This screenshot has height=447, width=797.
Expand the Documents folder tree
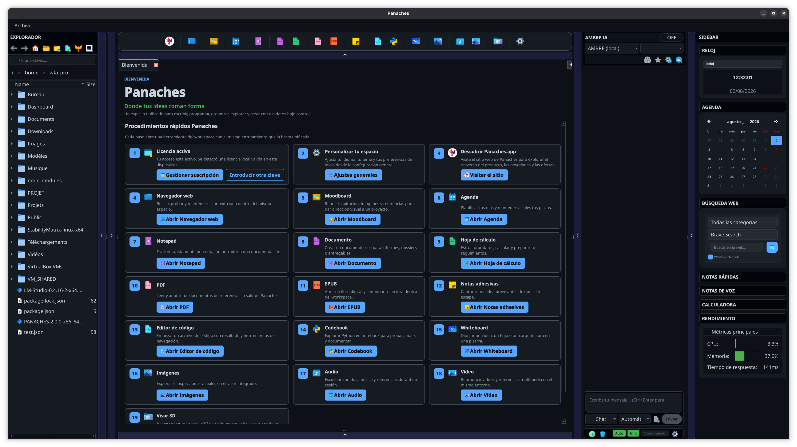click(12, 119)
